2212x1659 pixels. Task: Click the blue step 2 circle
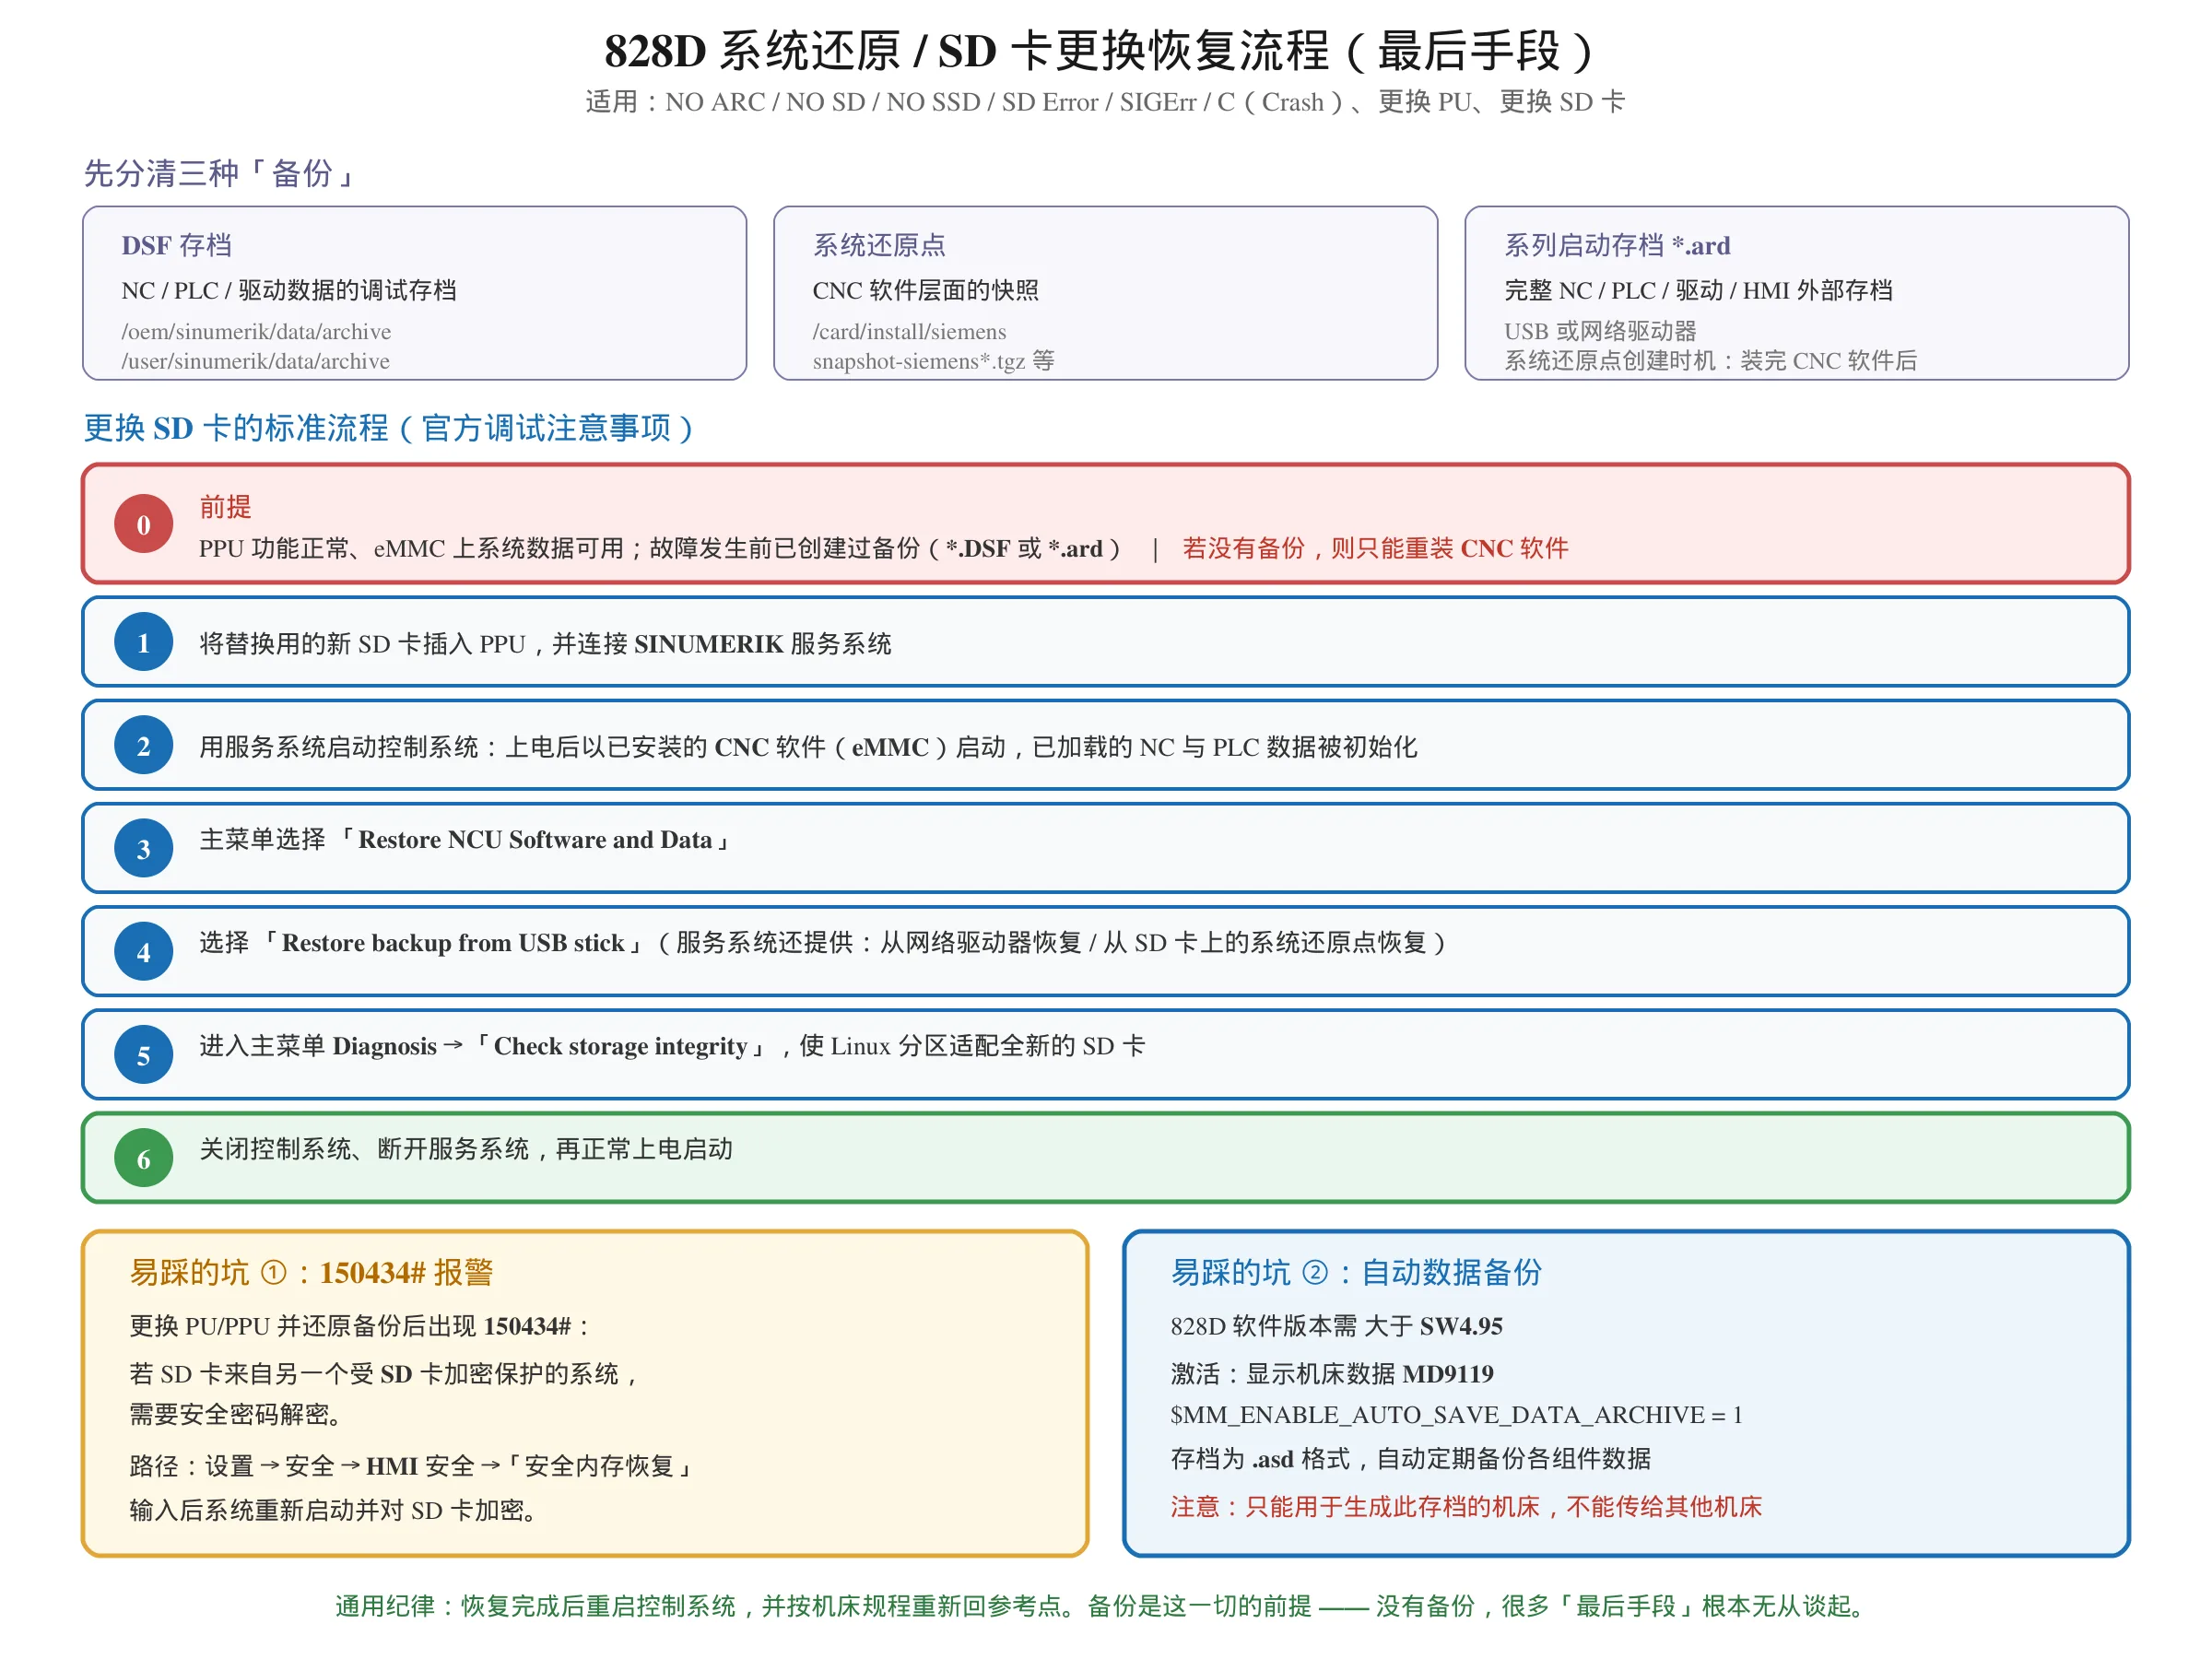(x=144, y=745)
